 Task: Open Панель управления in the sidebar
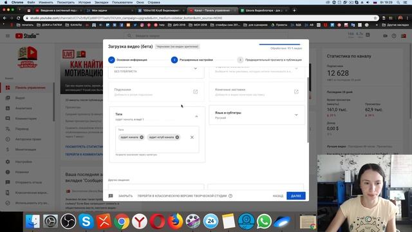[x=27, y=88]
